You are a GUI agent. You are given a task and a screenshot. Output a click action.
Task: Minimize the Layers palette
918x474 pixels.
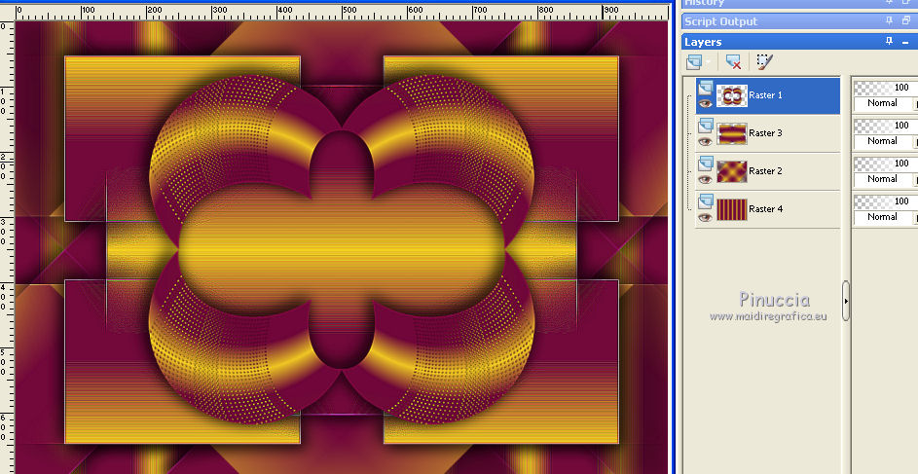(x=905, y=42)
